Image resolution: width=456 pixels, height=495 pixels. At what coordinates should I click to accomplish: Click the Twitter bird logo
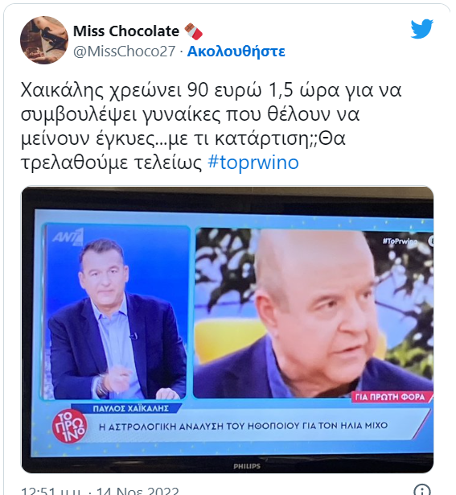421,29
